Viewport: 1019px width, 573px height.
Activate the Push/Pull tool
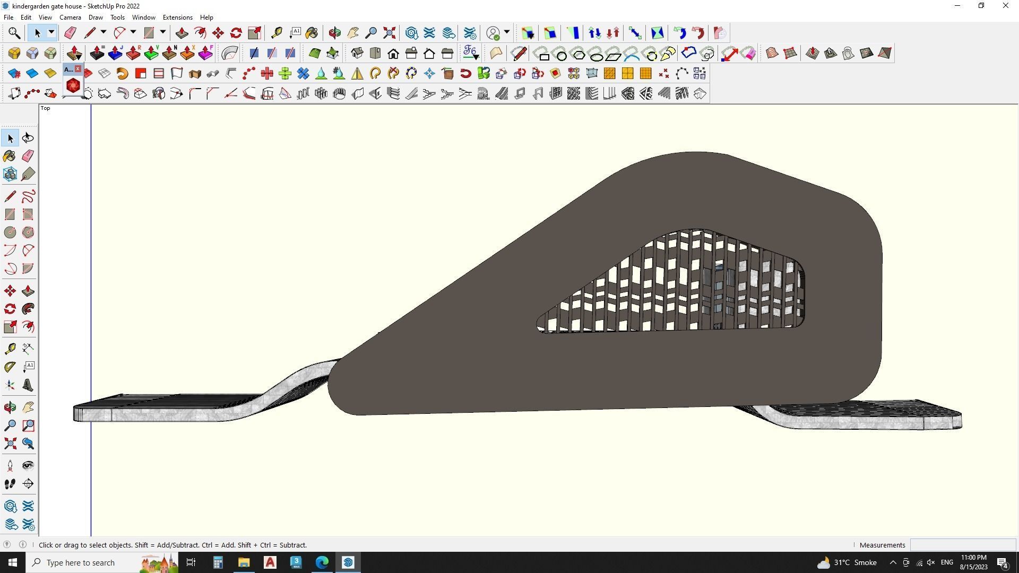pos(182,33)
